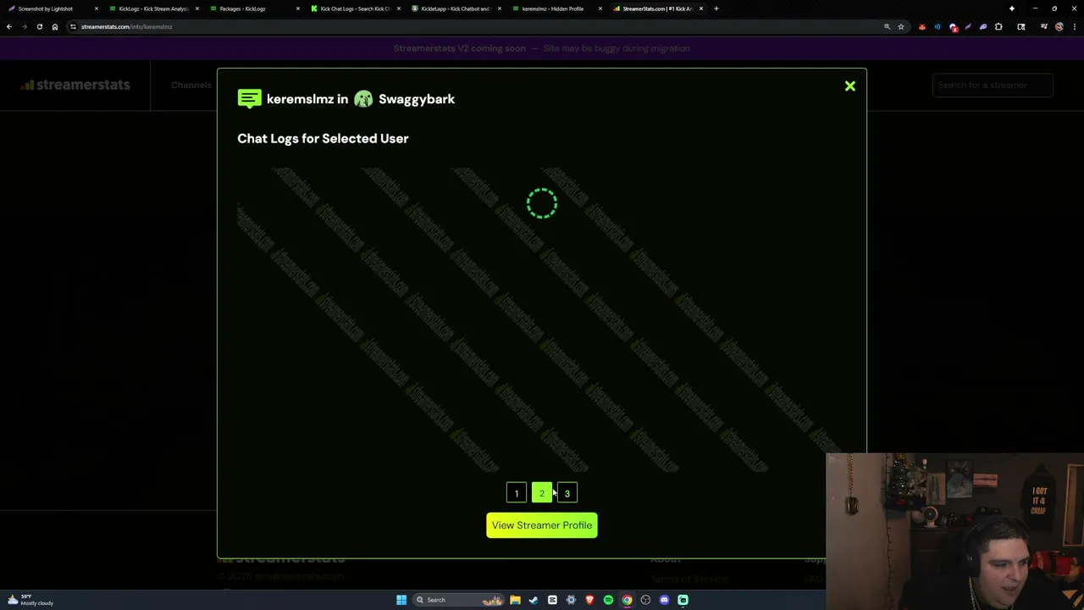Go to chat logs page 1
This screenshot has width=1084, height=610.
[x=517, y=493]
